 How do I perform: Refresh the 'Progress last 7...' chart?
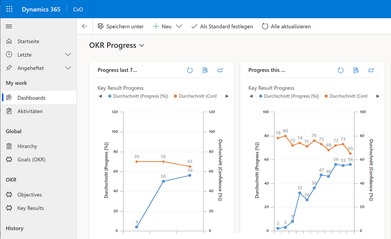pyautogui.click(x=190, y=70)
